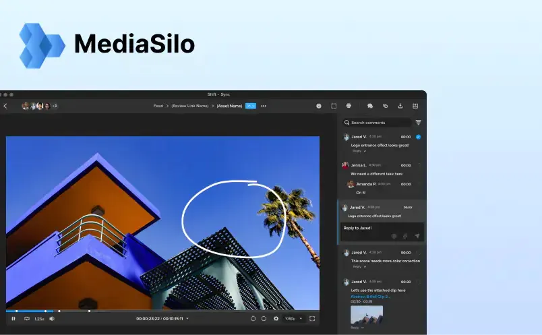Click the frame selection icon in the top toolbar

click(334, 106)
